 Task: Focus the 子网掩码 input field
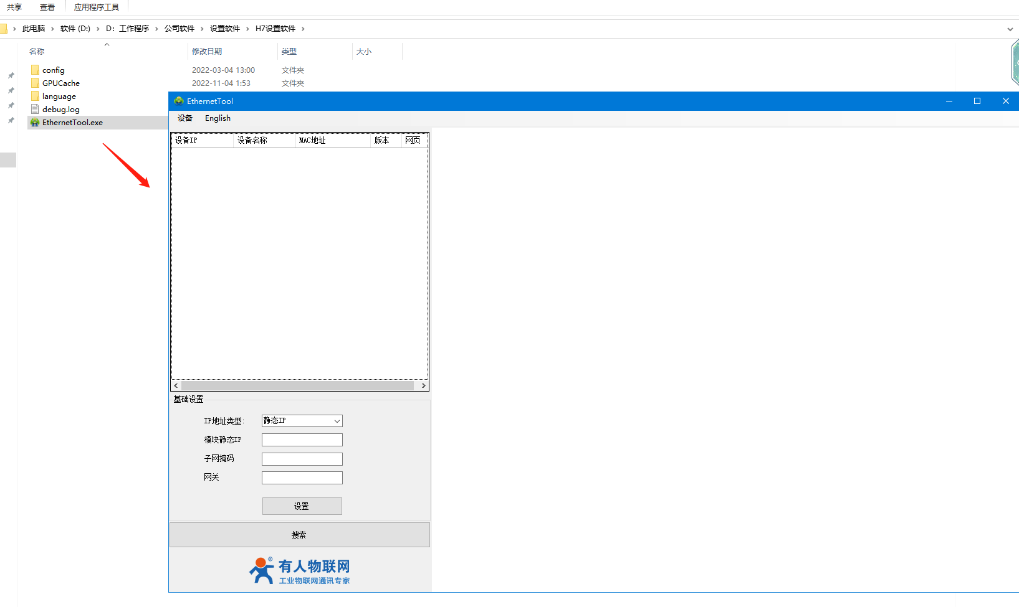point(302,459)
